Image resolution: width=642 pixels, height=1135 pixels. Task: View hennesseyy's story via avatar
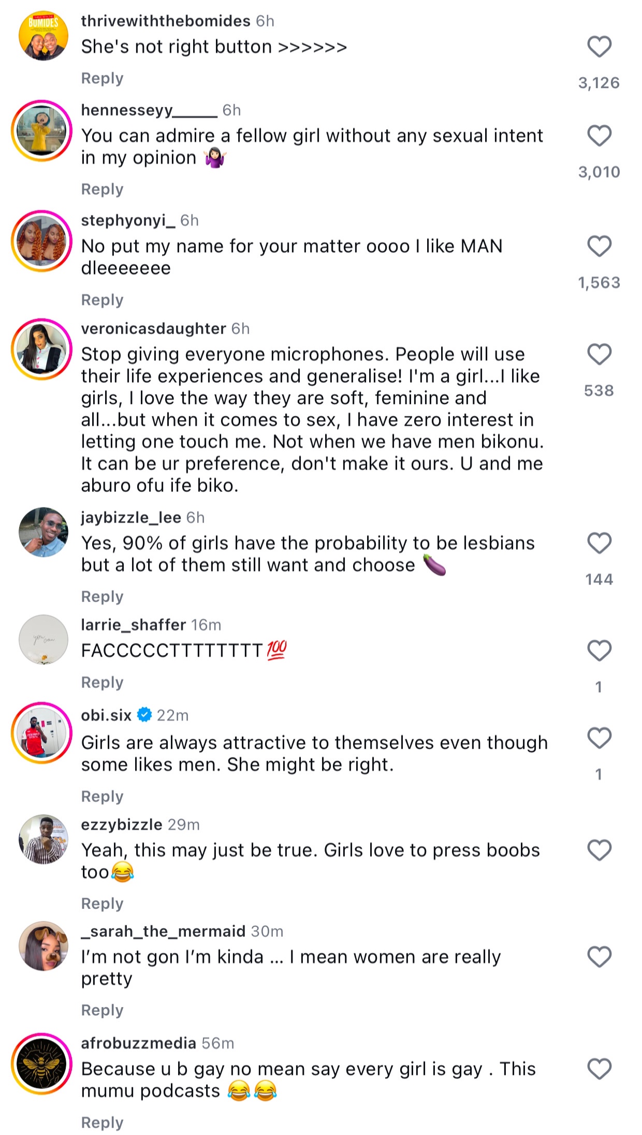[x=42, y=130]
